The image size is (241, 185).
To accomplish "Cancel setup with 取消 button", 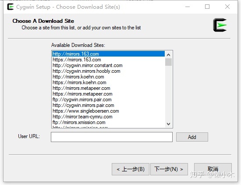I will (x=213, y=169).
